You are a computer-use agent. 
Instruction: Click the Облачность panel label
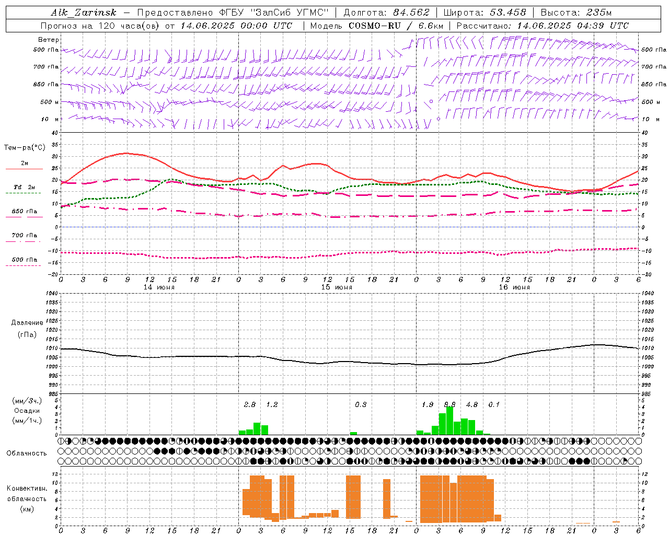(27, 453)
